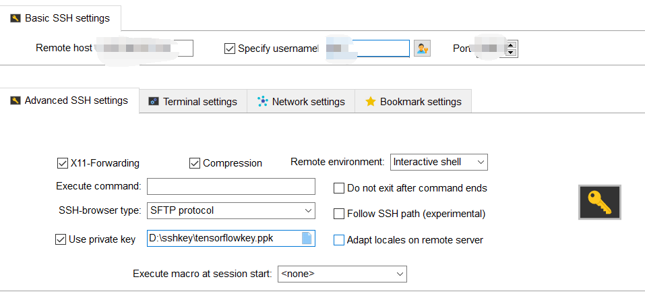Click the Basic SSH settings tab icon

pyautogui.click(x=15, y=18)
